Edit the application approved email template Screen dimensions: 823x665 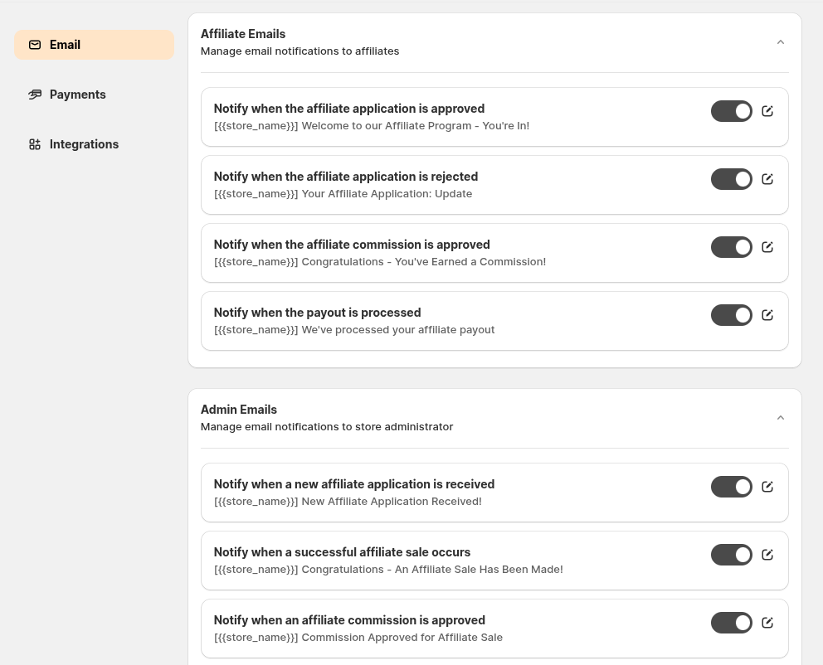point(767,111)
